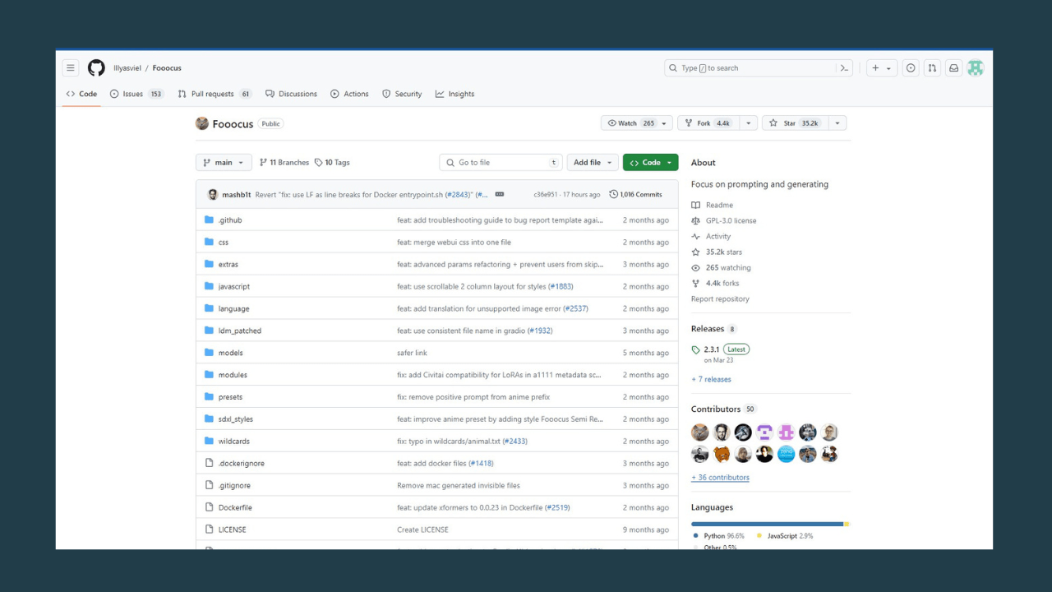Click the Fooocus repository avatar image
Viewport: 1052px width, 592px height.
(202, 123)
